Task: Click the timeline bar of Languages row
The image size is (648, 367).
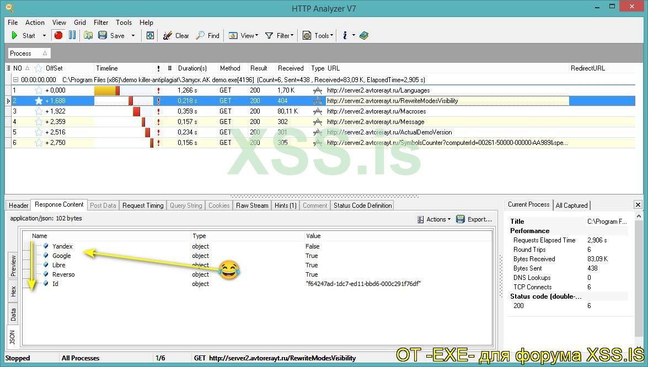Action: (x=106, y=90)
